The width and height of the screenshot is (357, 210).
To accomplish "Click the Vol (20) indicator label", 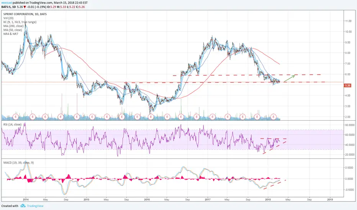I will click(8, 18).
